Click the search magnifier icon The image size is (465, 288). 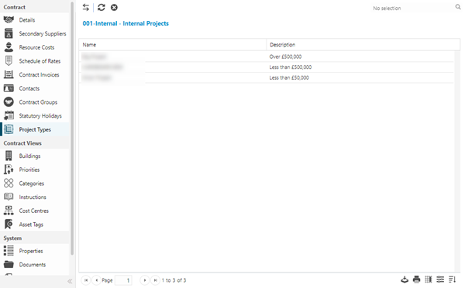tap(458, 7)
